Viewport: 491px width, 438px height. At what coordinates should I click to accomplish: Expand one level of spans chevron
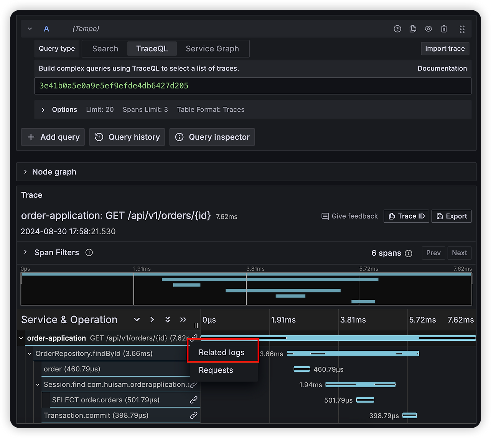(x=152, y=320)
